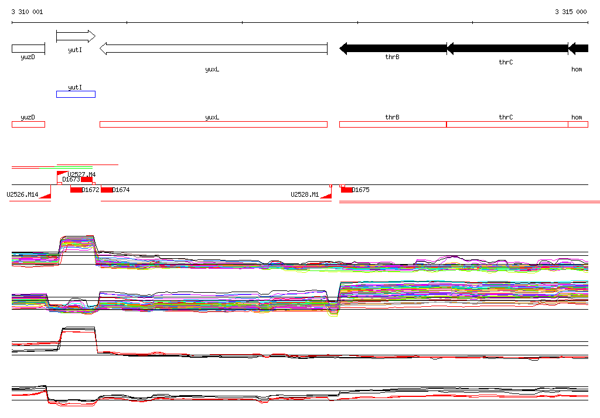This screenshot has width=600, height=418.
Task: Select the D1674 red downshift block
Action: [107, 190]
